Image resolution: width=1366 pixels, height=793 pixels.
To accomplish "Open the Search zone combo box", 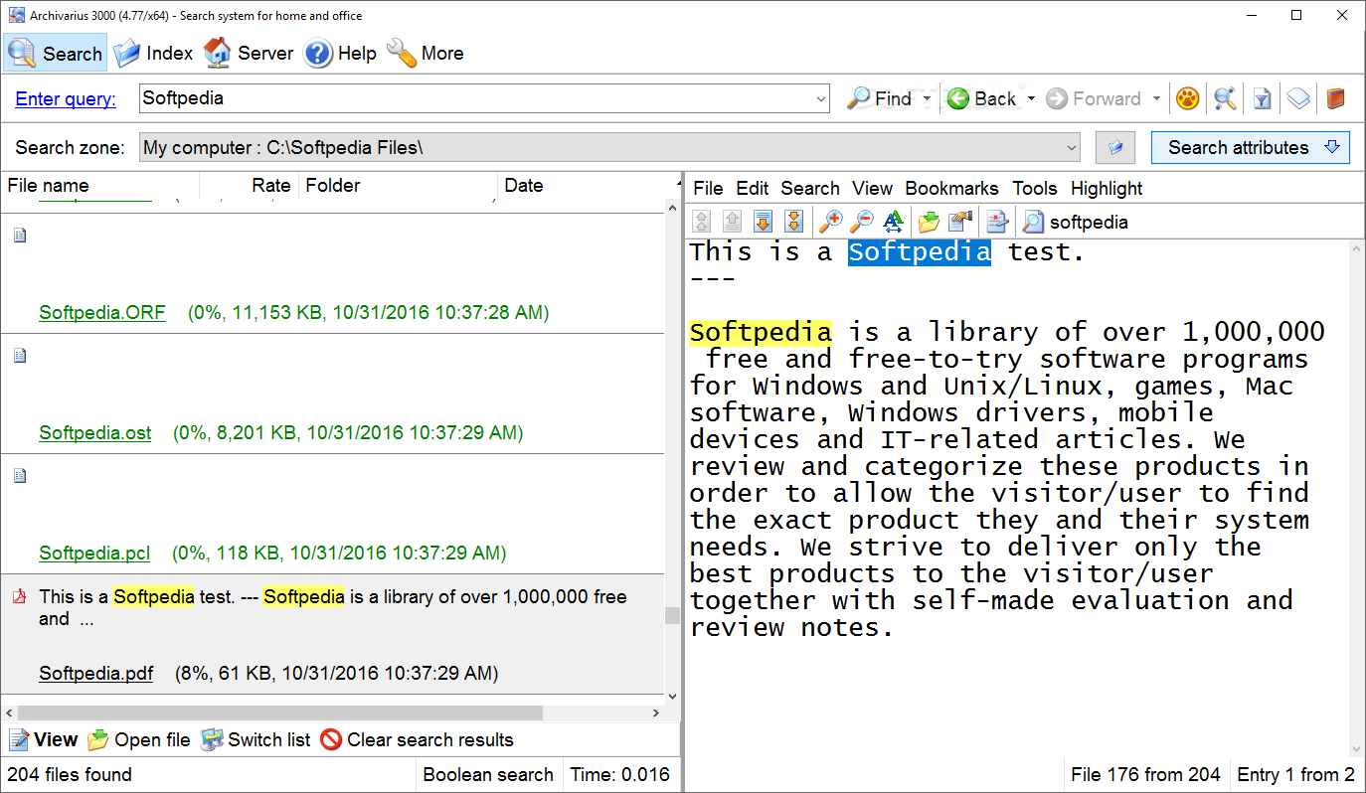I will pos(609,147).
